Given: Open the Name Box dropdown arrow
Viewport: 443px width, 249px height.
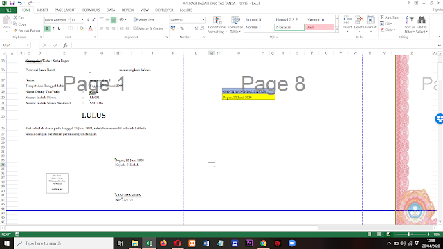Looking at the screenshot, I should click(28, 45).
